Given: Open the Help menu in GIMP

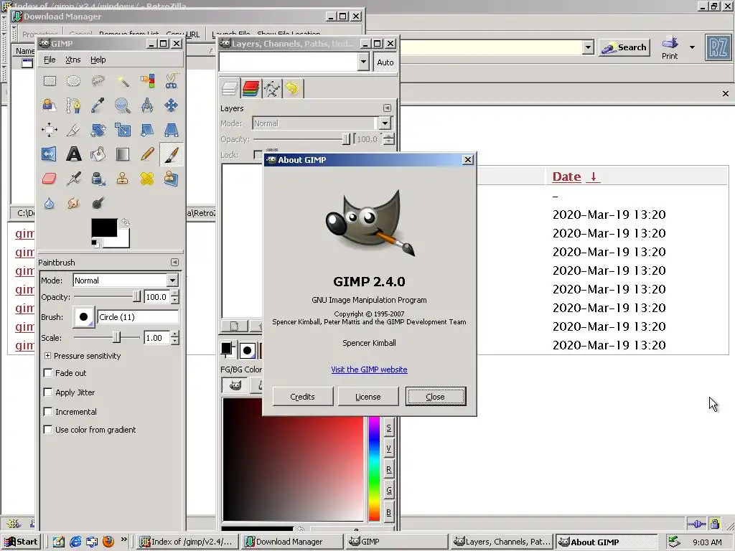Looking at the screenshot, I should [x=98, y=60].
